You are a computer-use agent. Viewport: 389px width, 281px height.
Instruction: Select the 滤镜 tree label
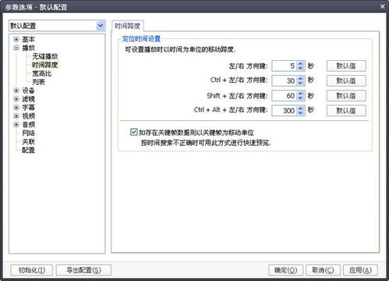[x=28, y=99]
